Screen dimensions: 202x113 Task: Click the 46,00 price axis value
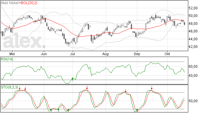193,31
